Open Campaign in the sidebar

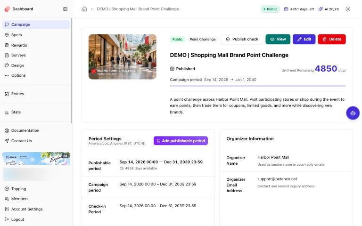pyautogui.click(x=36, y=24)
